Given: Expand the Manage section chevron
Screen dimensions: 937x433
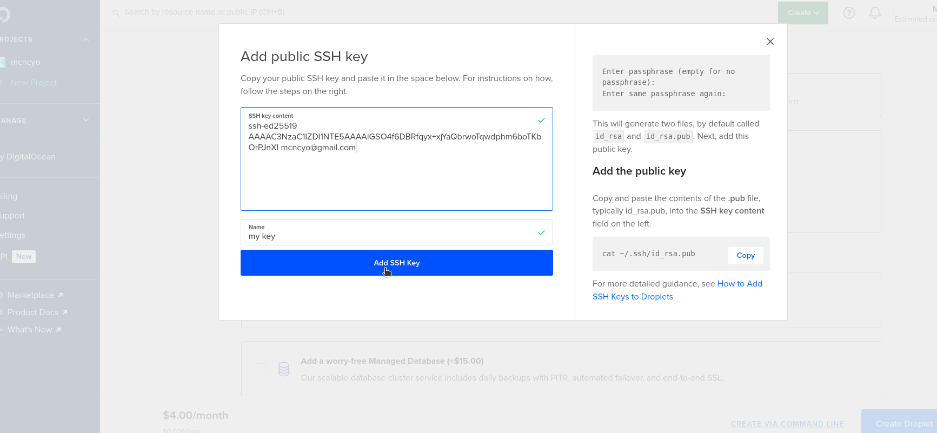Looking at the screenshot, I should (x=86, y=120).
